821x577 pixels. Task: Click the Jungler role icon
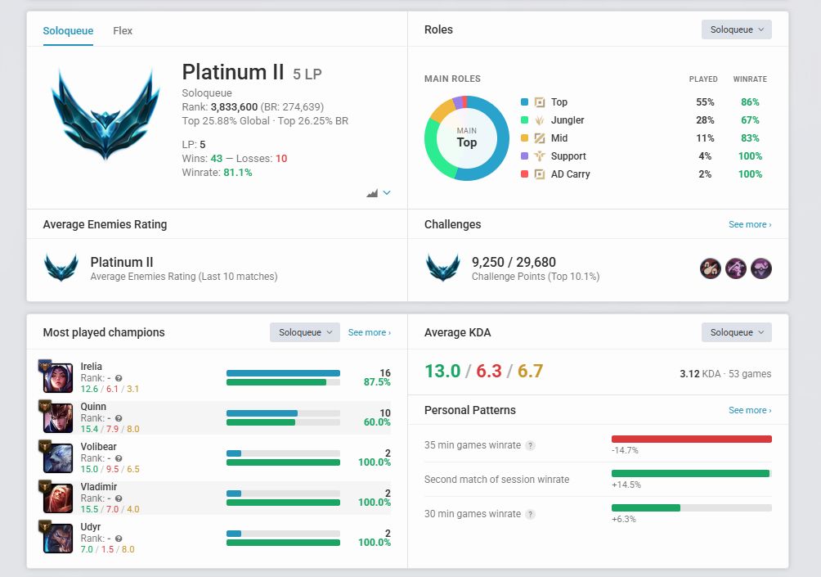(540, 120)
